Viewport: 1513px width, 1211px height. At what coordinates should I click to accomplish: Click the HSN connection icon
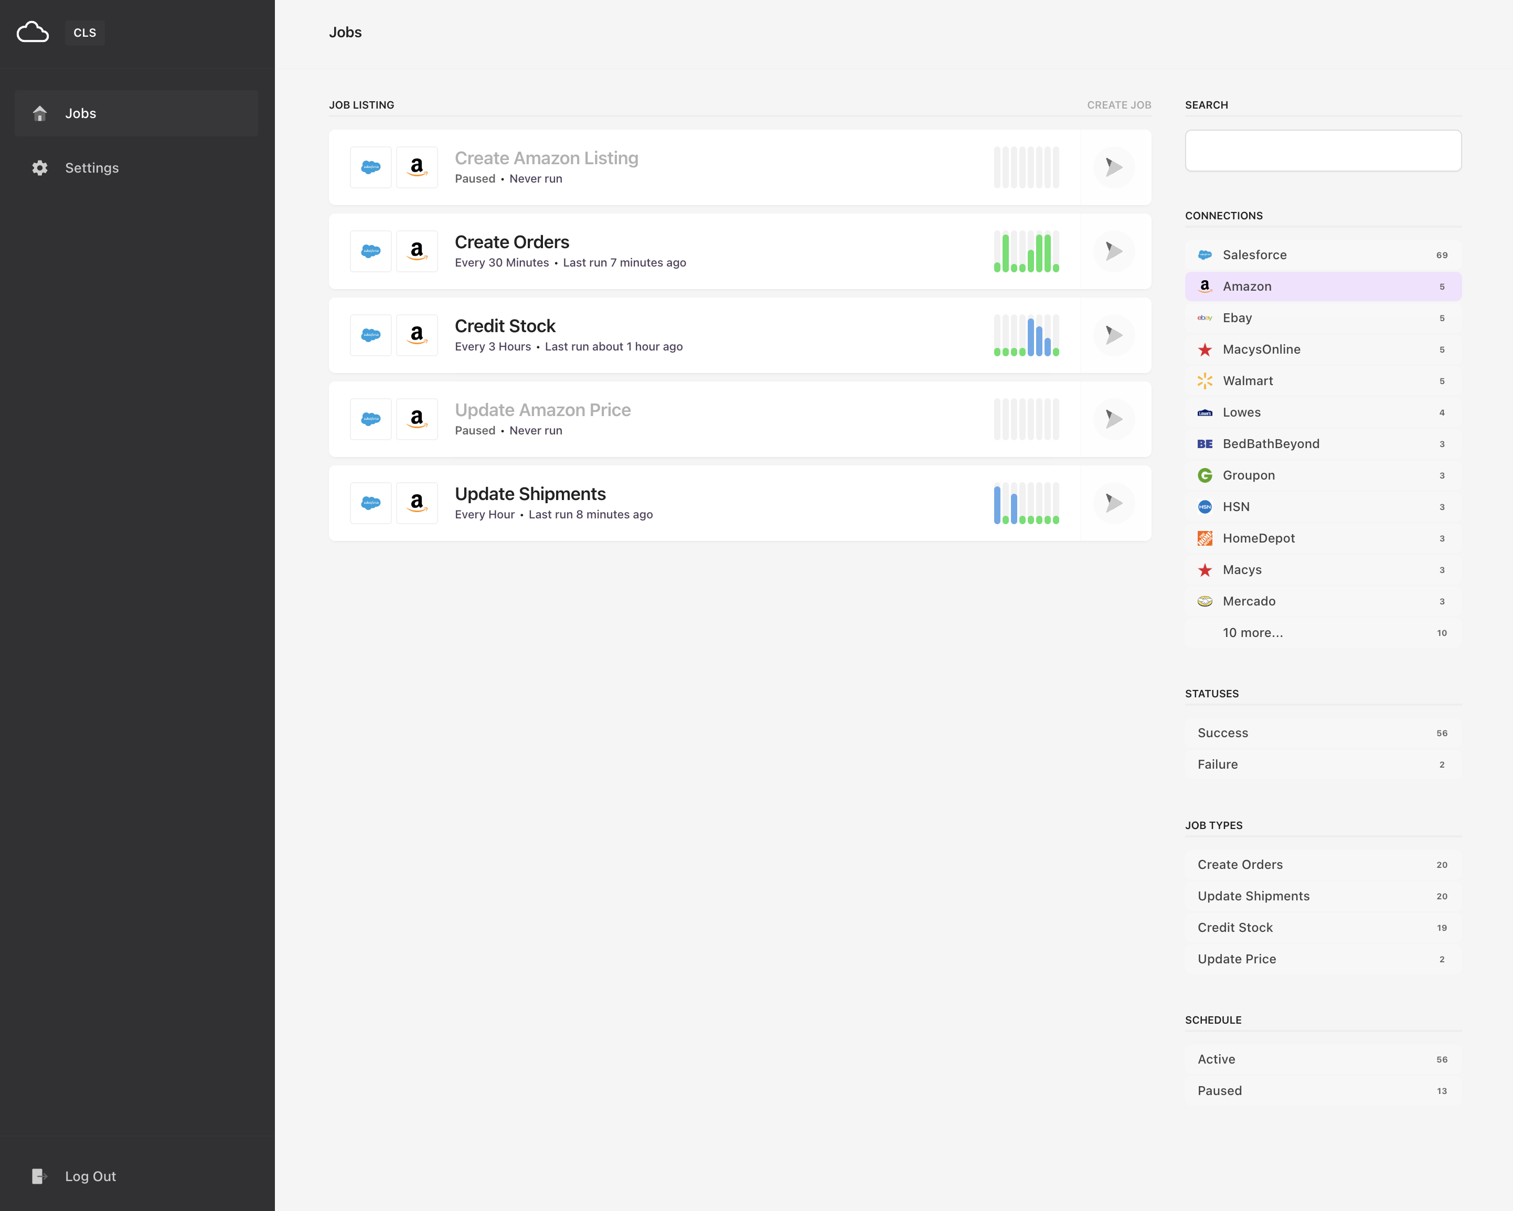tap(1204, 506)
